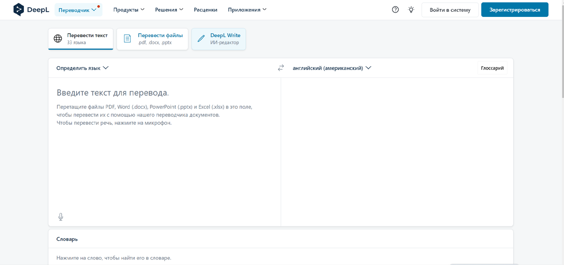Expand the Приложения menu
564x265 pixels.
point(247,9)
